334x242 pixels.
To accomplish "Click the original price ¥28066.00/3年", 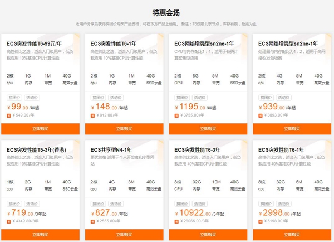I will coord(194,221).
